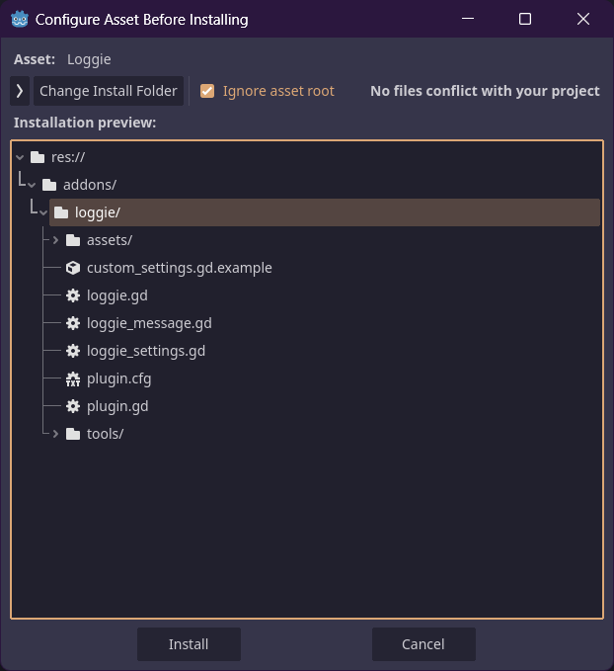Collapse the addons/ folder node
The image size is (614, 671).
(x=33, y=185)
